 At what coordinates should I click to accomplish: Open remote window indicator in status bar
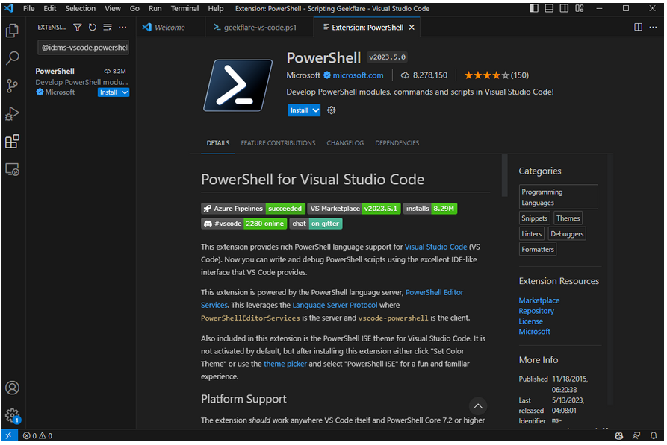(9, 435)
